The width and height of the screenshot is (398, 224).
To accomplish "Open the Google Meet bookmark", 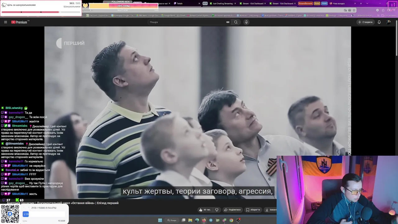I will point(168,15).
